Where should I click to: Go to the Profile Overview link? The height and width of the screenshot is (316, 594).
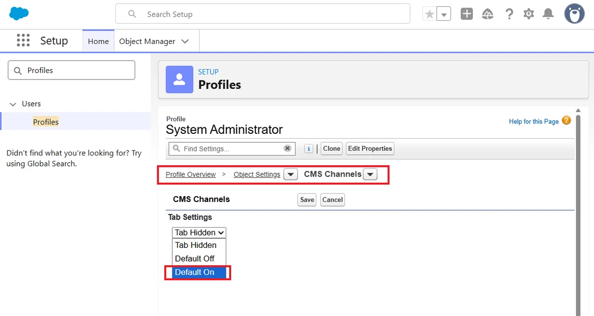tap(191, 174)
